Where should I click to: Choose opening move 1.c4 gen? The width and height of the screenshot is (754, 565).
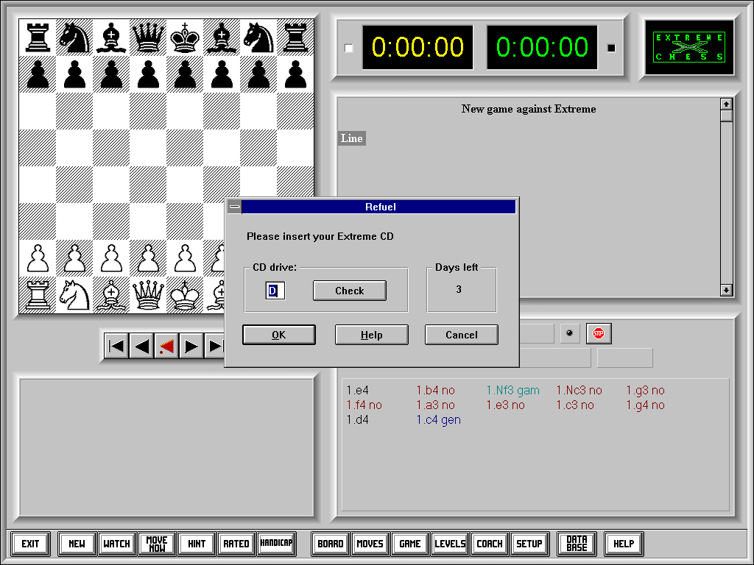pos(439,420)
